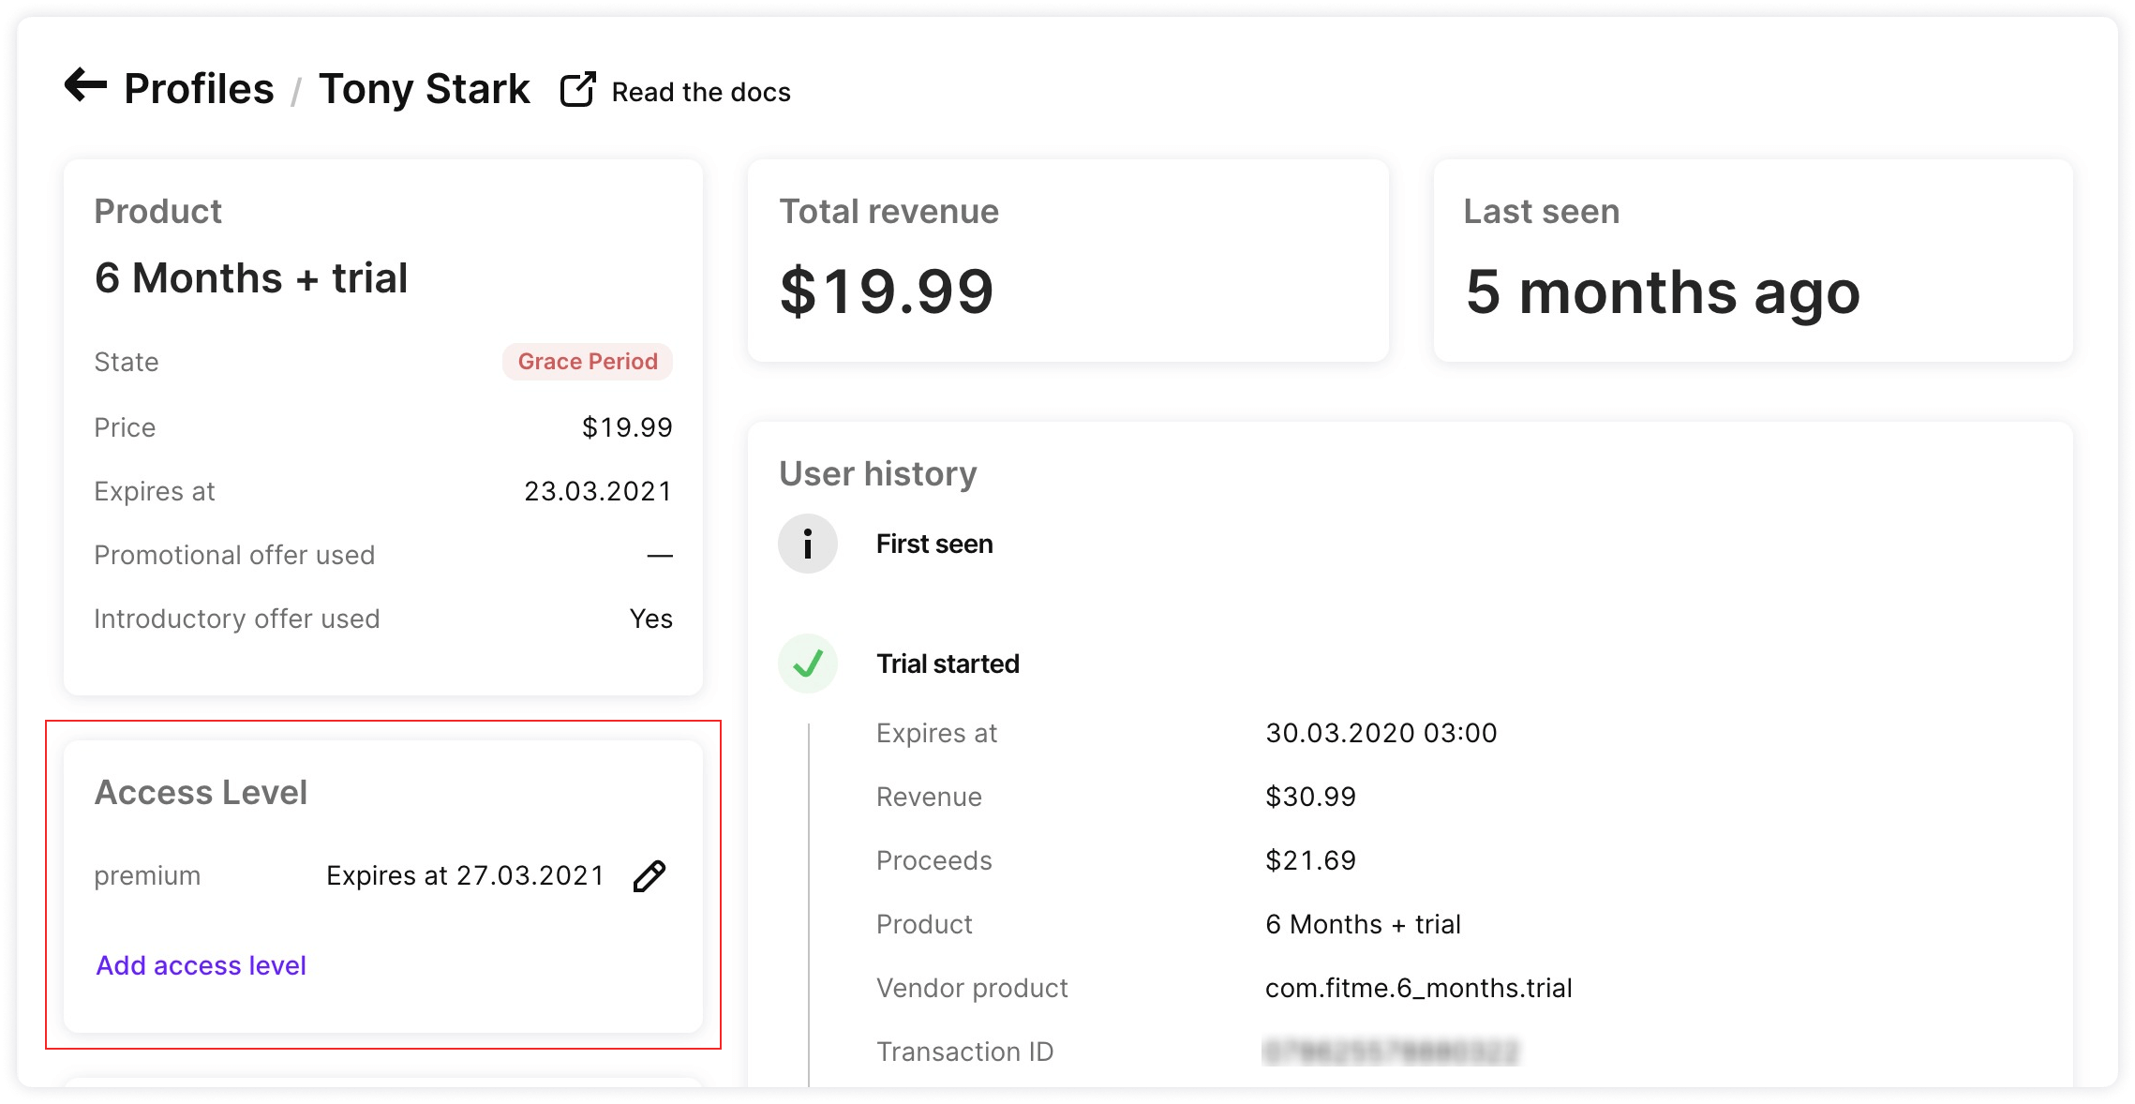Click the 6 Months + trial product heading
Viewport: 2135px width, 1104px height.
(x=251, y=278)
